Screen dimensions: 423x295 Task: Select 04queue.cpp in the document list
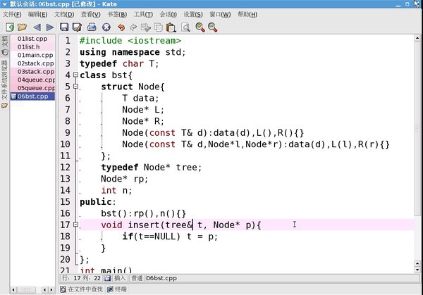coord(32,80)
